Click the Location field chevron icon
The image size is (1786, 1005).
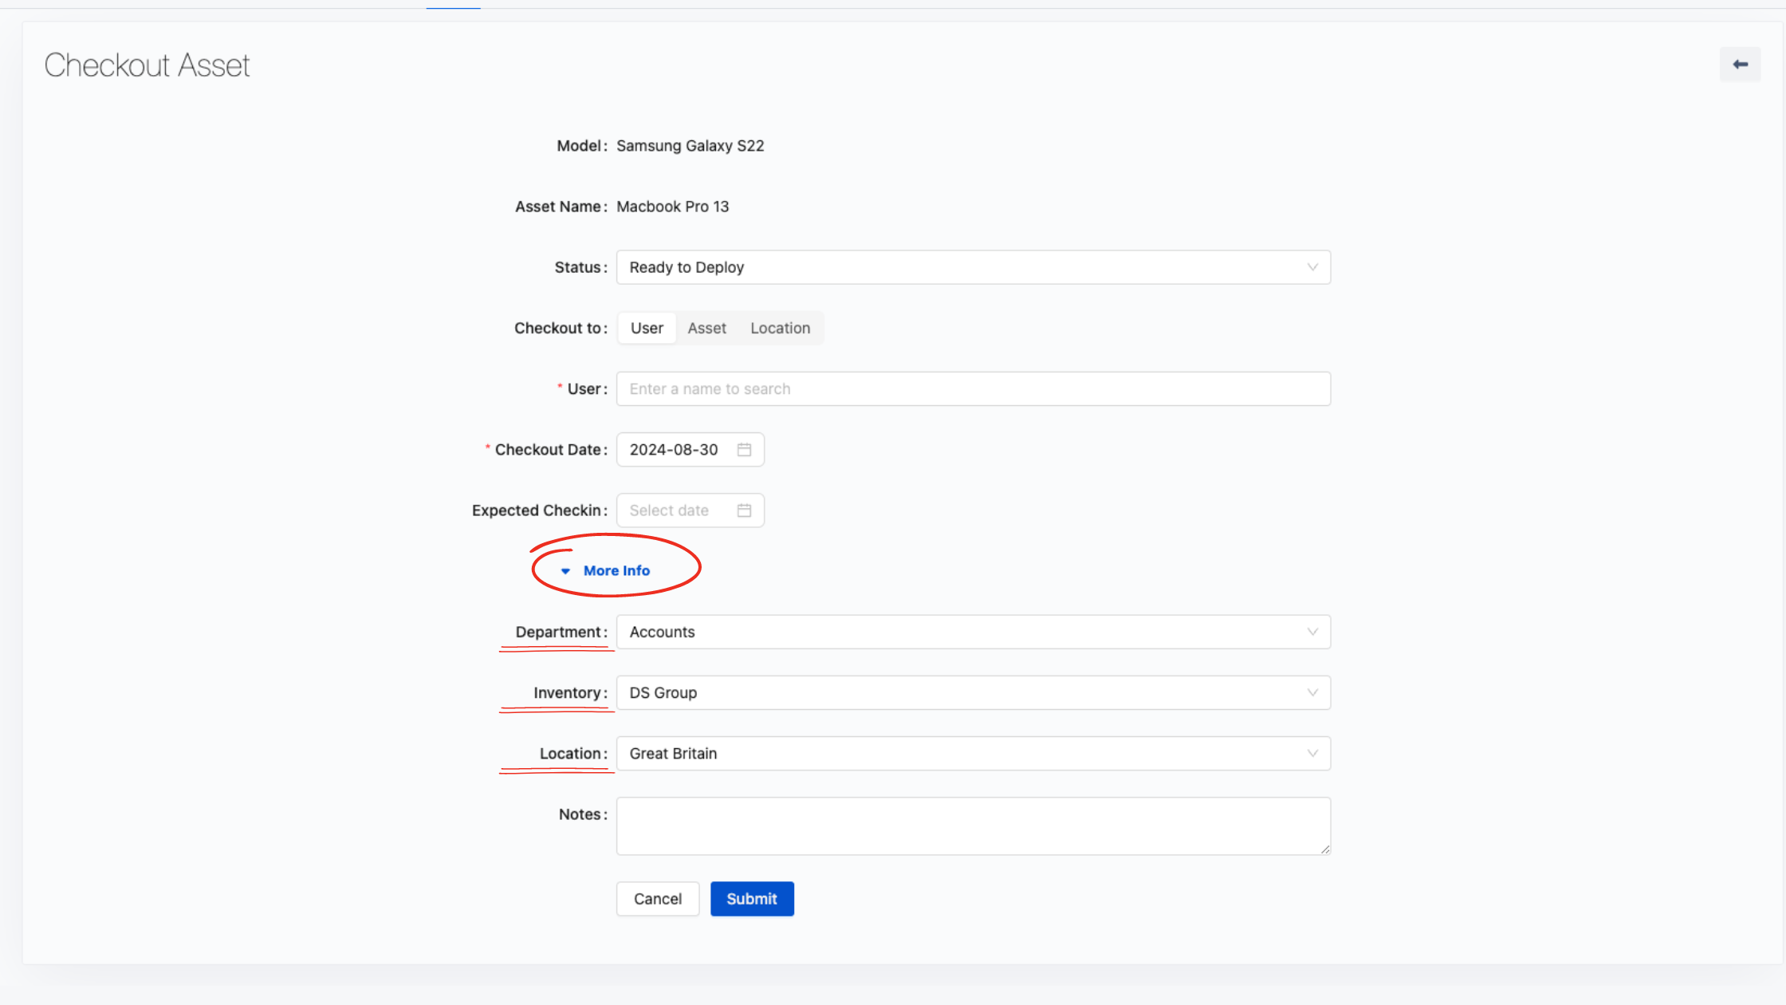pos(1312,753)
